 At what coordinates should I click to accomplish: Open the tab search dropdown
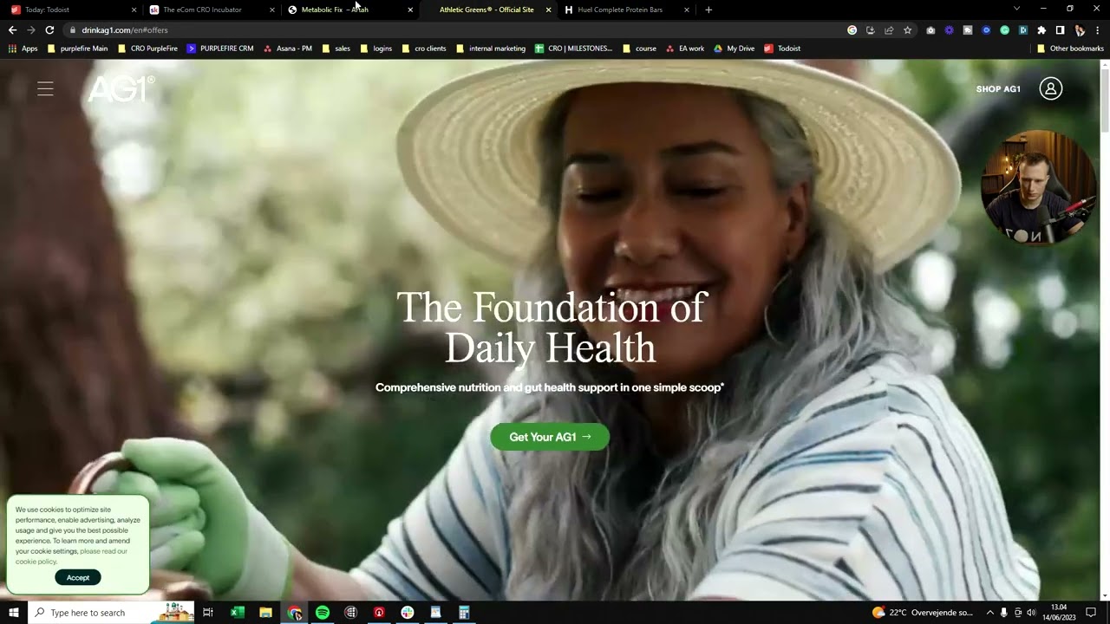click(x=1016, y=9)
